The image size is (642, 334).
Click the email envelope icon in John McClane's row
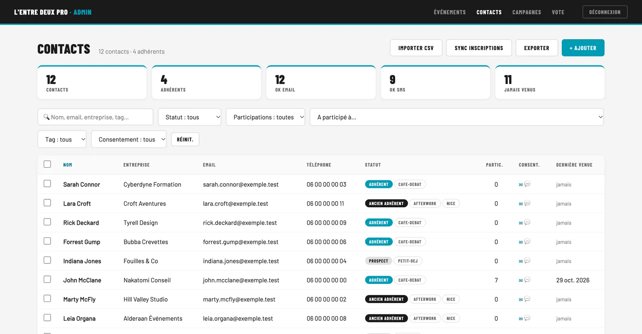pyautogui.click(x=521, y=281)
